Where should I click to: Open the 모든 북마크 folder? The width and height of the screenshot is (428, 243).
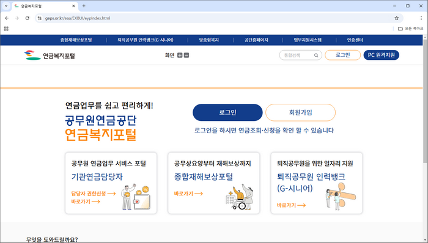coord(410,29)
